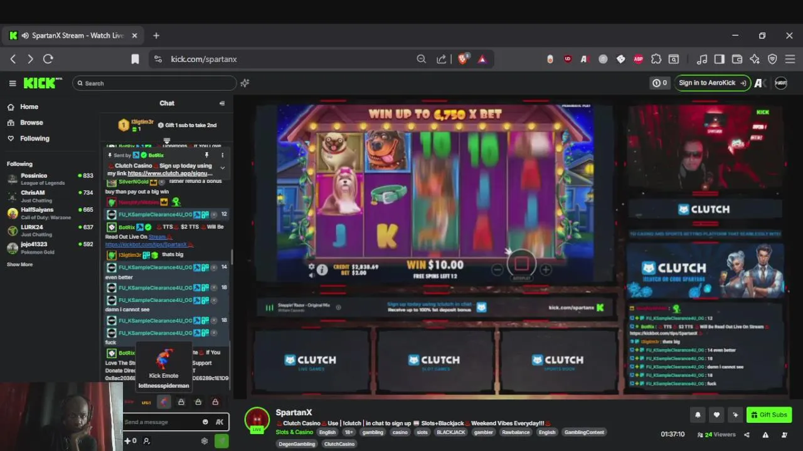Open the profile avatar at top right

(x=781, y=83)
